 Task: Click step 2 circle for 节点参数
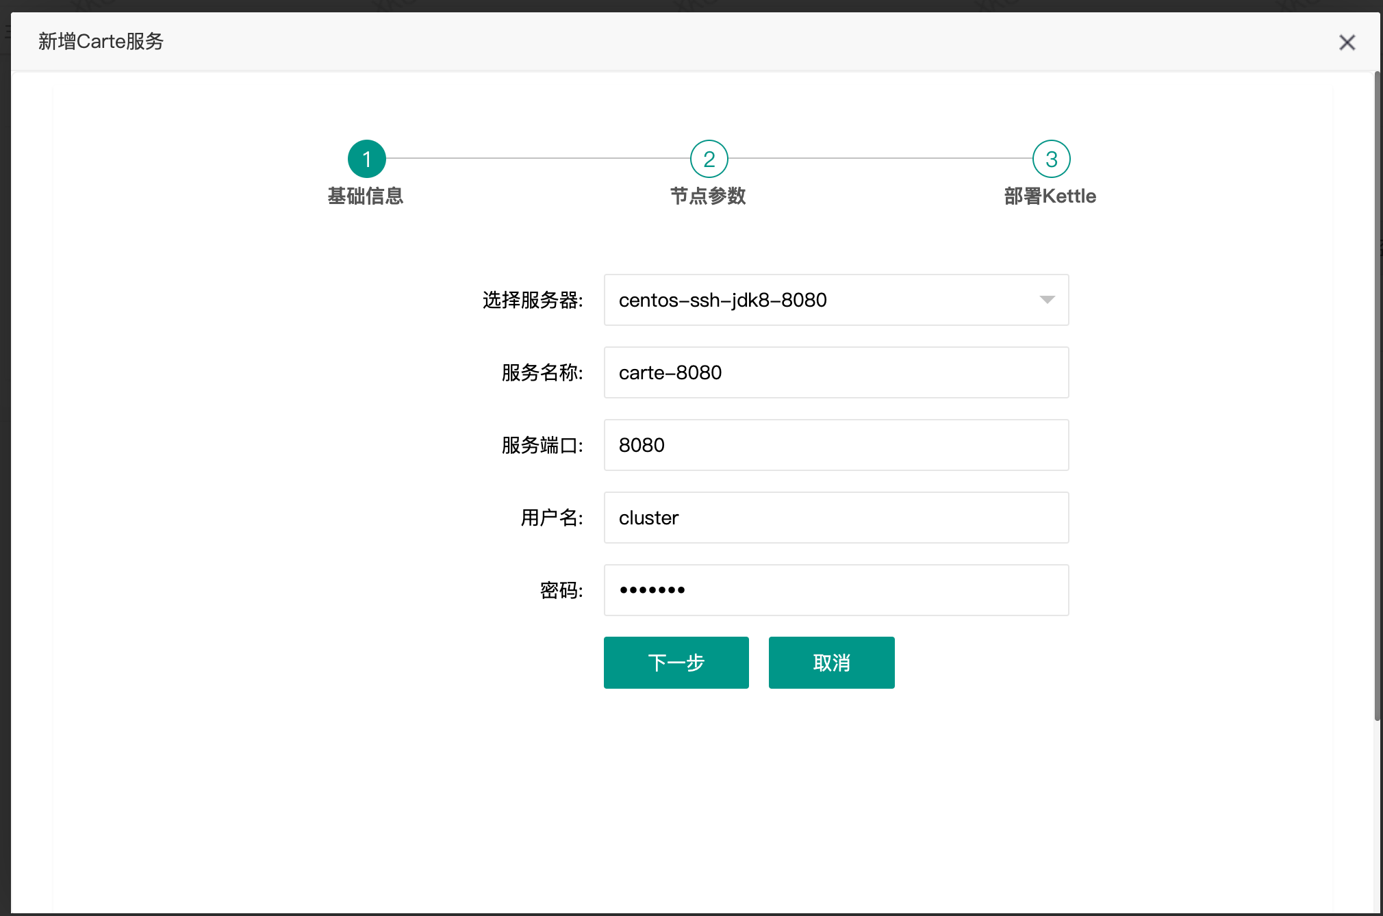(x=709, y=158)
